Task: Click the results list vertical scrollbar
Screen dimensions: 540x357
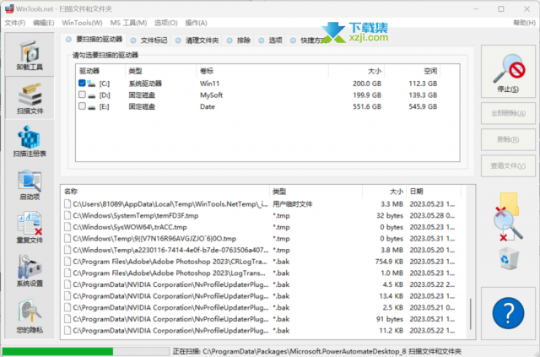Action: coord(471,314)
